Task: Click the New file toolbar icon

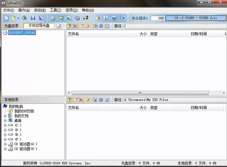Action: click(x=7, y=18)
